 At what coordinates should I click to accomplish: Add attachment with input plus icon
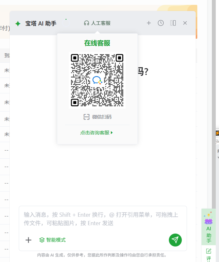tap(28, 240)
